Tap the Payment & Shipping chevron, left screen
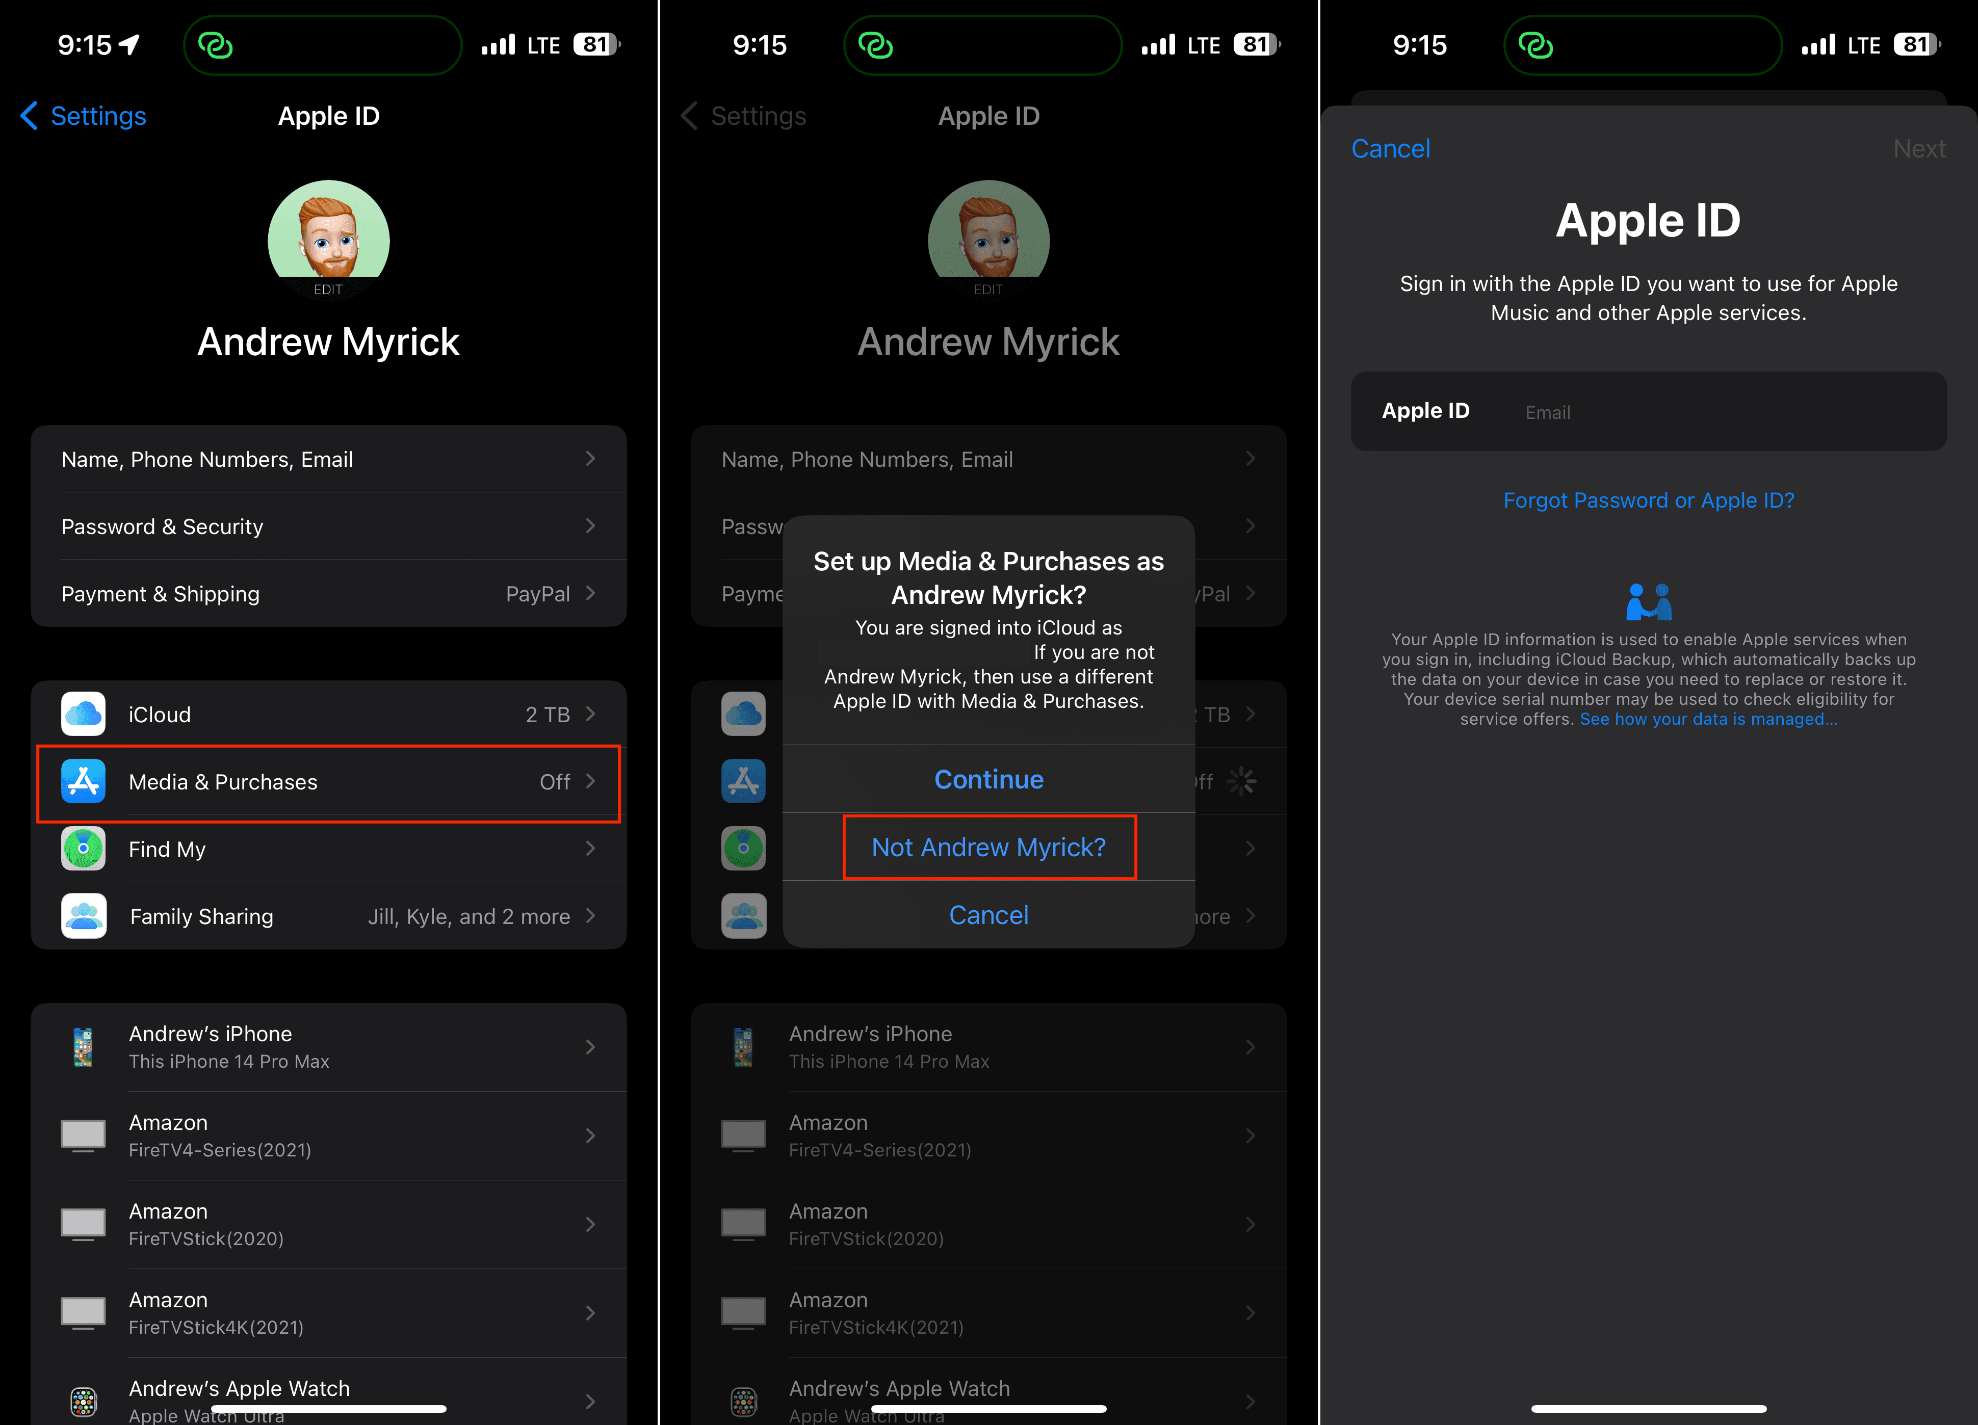Screen dimensions: 1978x1425 (590, 593)
